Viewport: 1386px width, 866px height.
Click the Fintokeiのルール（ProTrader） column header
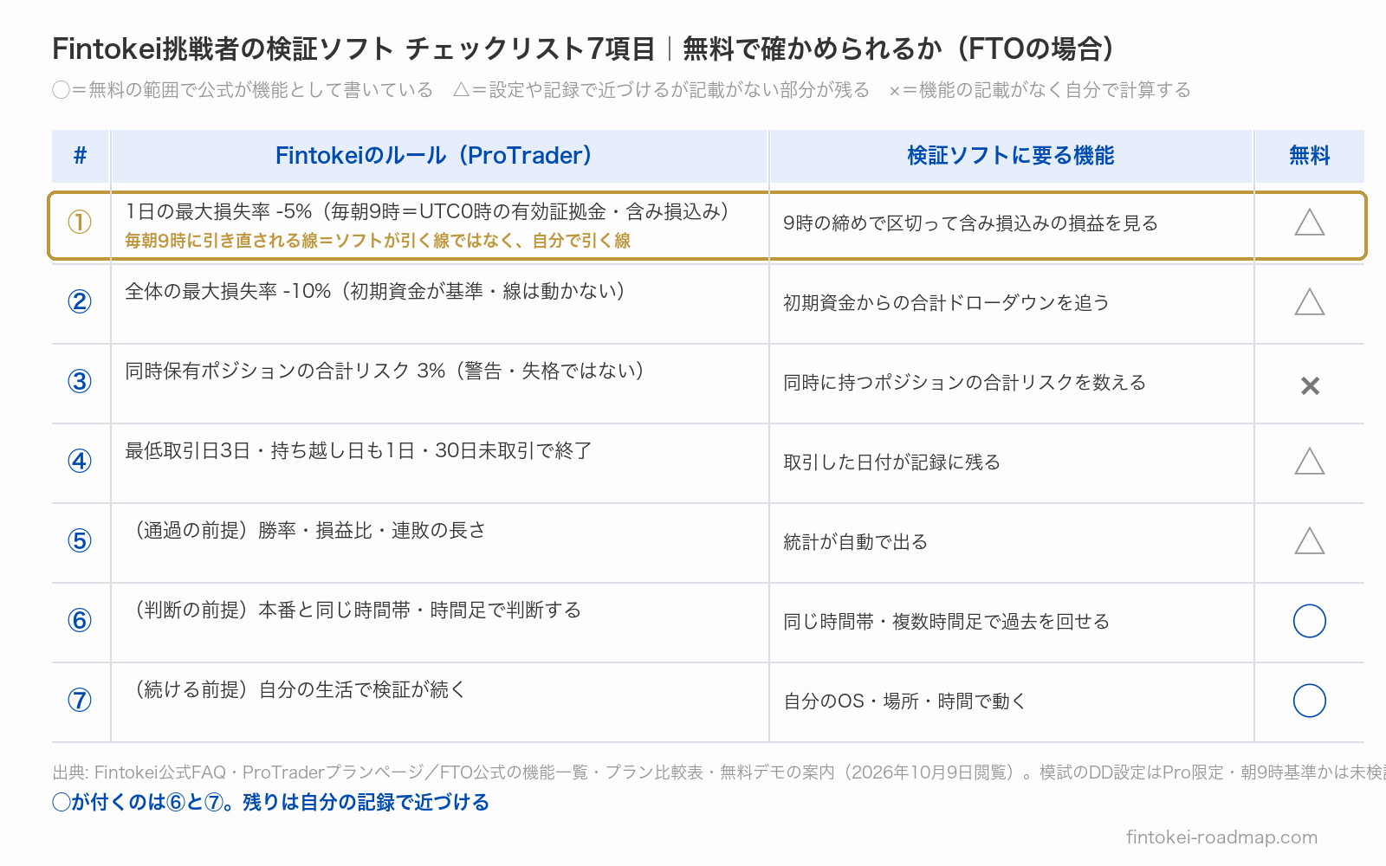[x=439, y=156]
